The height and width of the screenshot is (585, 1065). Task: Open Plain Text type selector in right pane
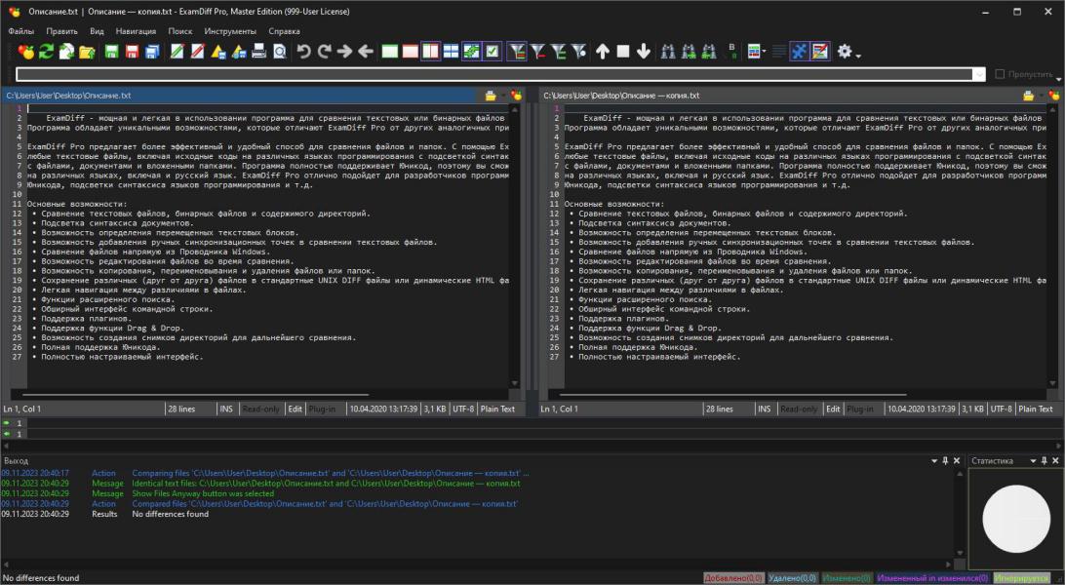tap(1035, 409)
